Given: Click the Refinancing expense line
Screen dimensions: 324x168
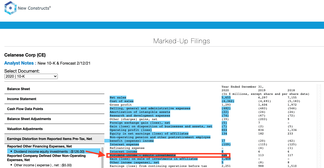Looking at the screenshot, I should tap(127, 148).
